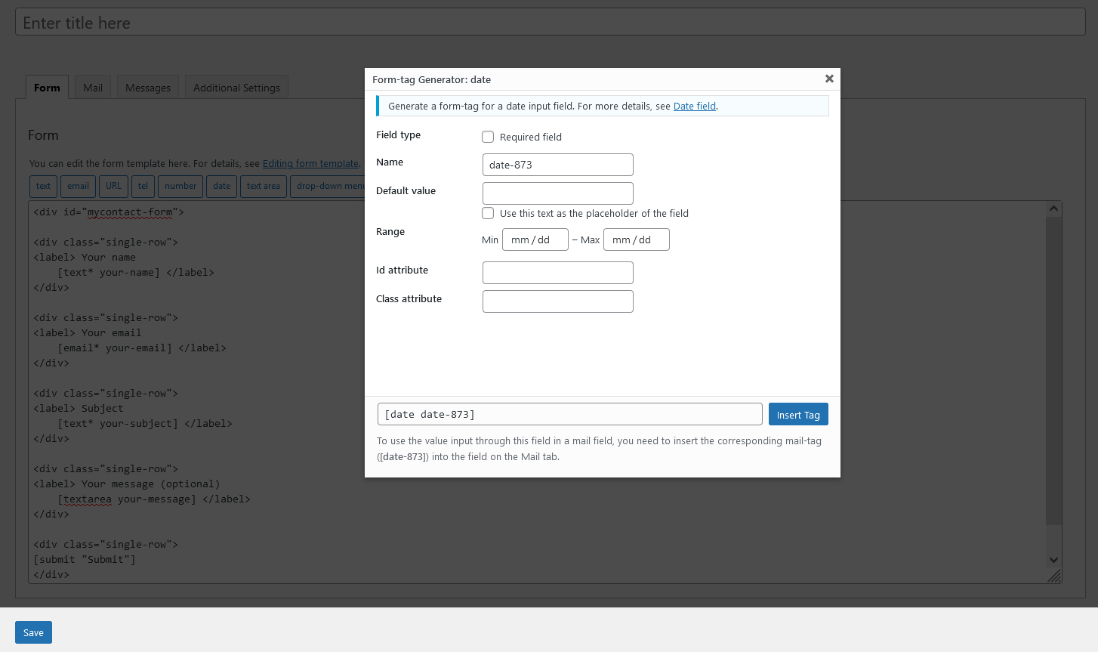Screen dimensions: 1098x652
Task: Click the Name input containing date-873
Action: click(x=558, y=165)
